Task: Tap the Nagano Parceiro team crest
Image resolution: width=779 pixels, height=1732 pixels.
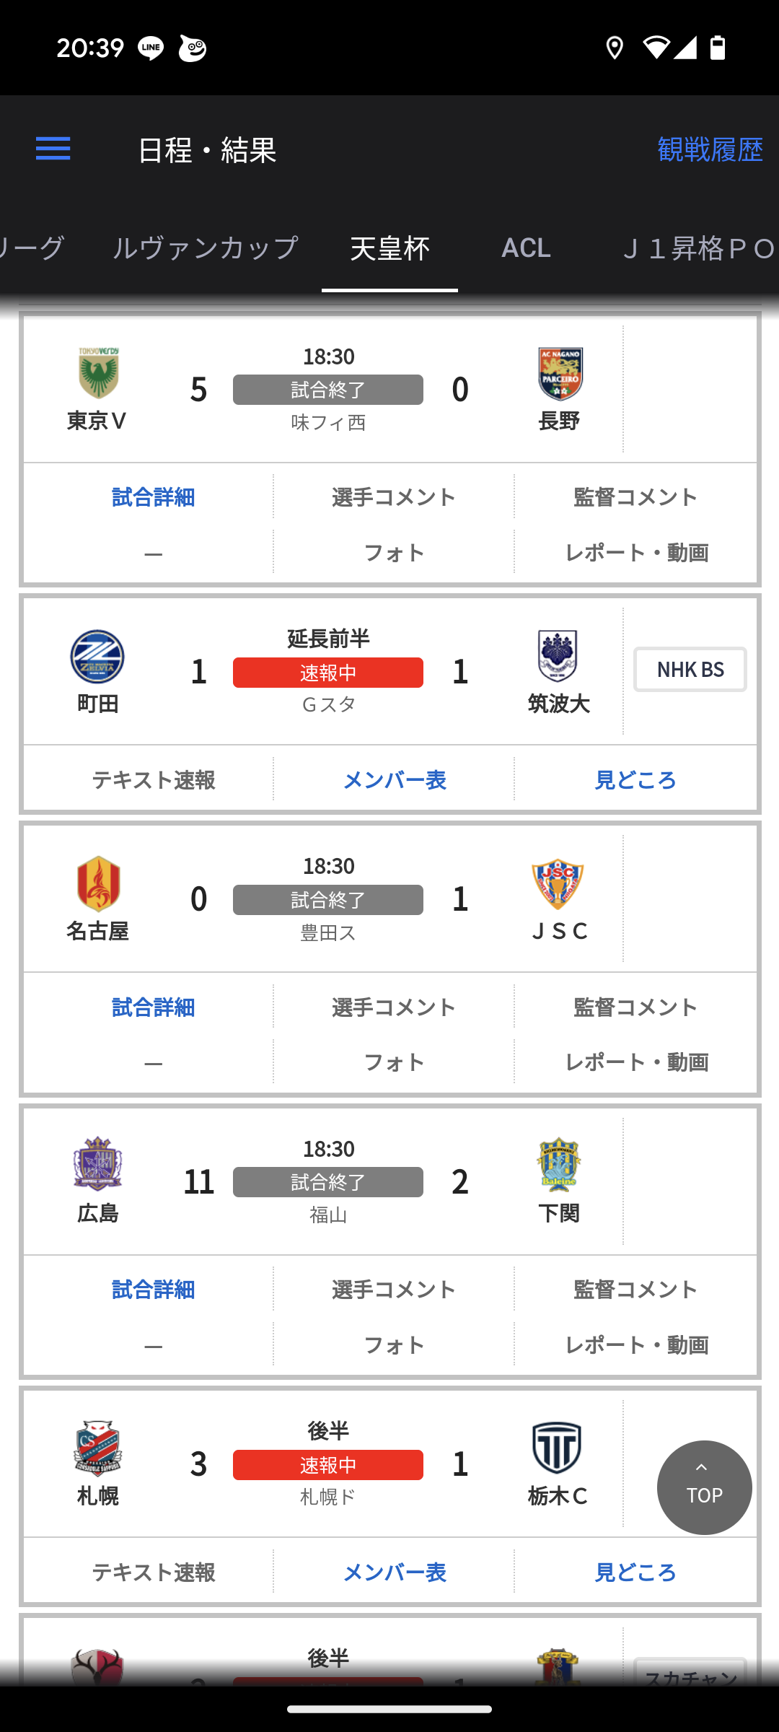Action: pos(560,373)
